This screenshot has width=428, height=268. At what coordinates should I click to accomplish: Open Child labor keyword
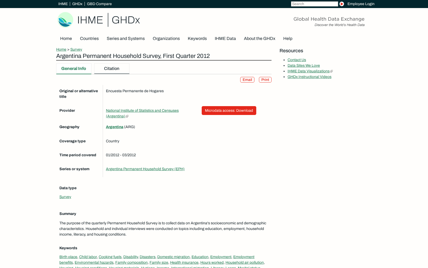coord(88,257)
